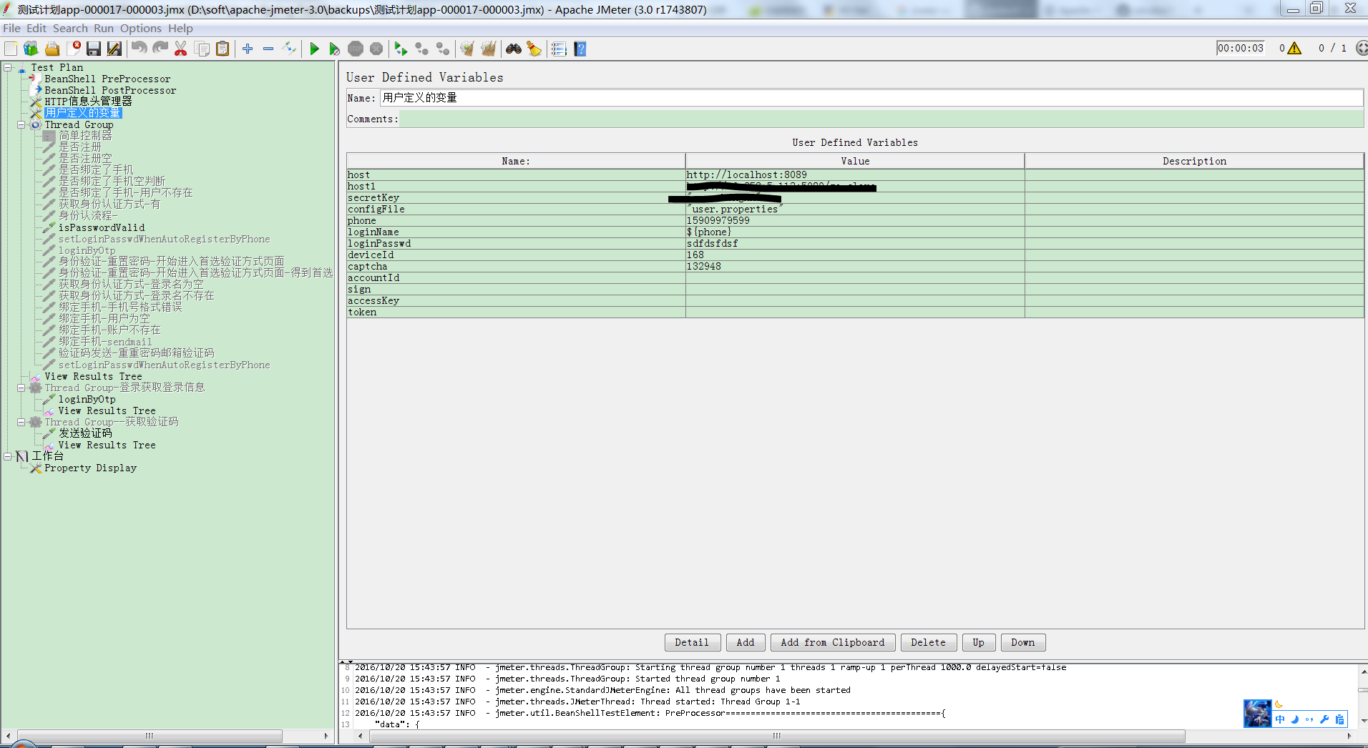Click the warning triangle error counter icon
1368x748 pixels.
[x=1294, y=48]
